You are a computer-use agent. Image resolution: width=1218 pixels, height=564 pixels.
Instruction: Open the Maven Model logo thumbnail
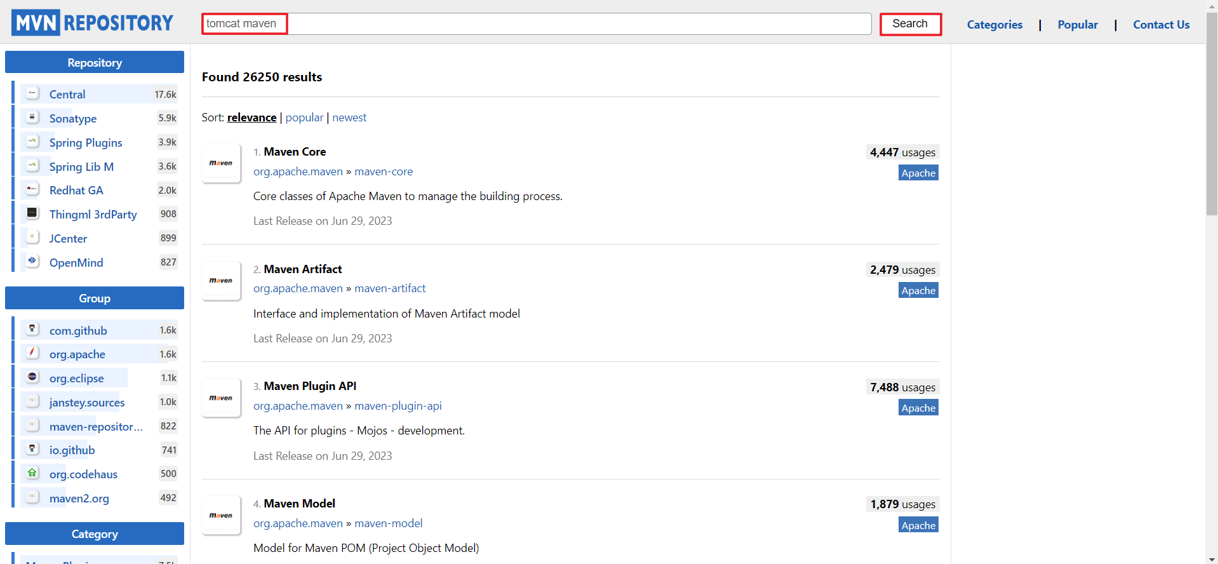(x=221, y=516)
